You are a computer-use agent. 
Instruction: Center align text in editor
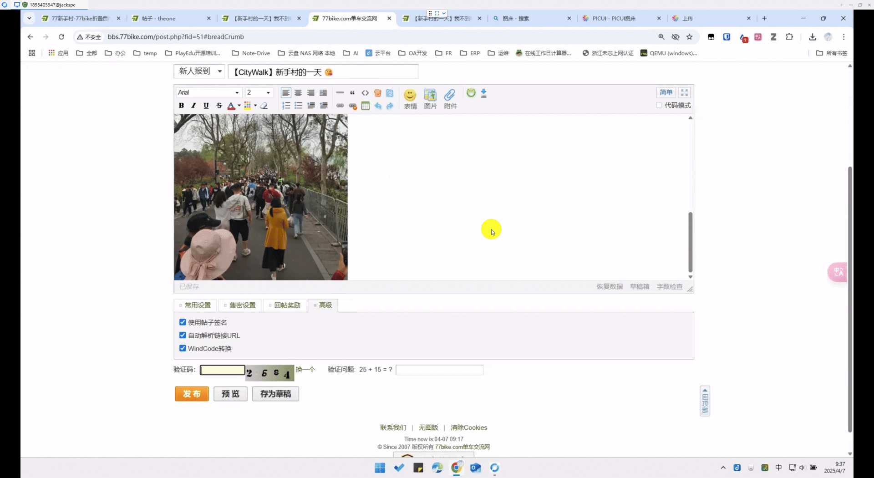click(298, 93)
